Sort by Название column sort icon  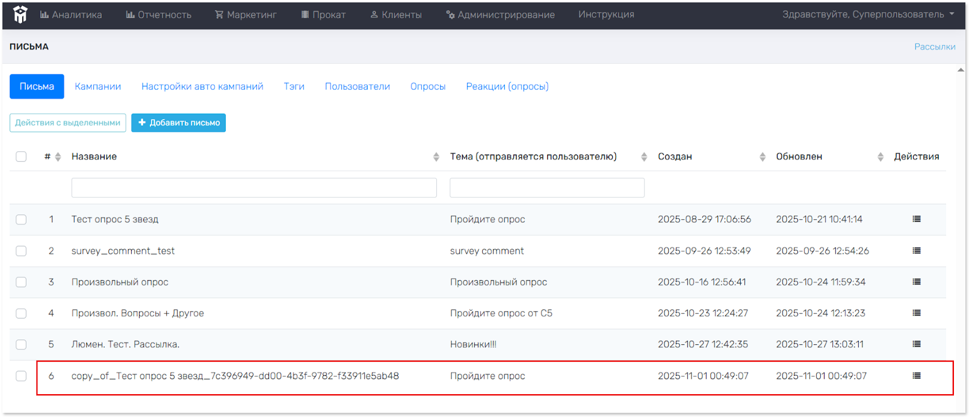coord(436,157)
